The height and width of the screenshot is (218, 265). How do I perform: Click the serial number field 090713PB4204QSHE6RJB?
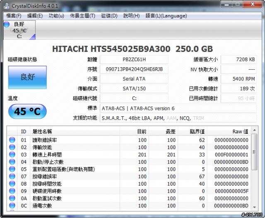pos(134,69)
